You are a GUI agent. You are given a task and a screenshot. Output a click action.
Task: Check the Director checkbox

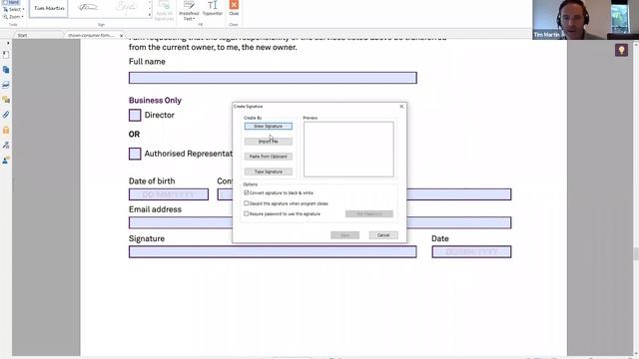135,116
